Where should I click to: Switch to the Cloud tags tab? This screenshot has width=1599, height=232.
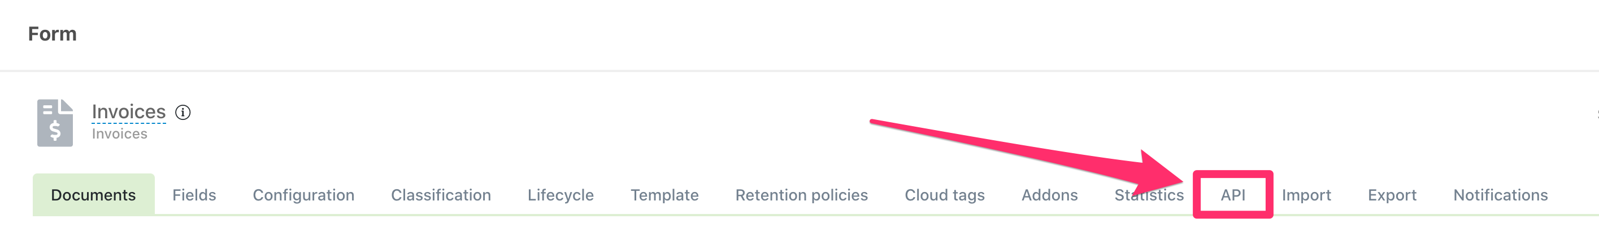tap(944, 195)
